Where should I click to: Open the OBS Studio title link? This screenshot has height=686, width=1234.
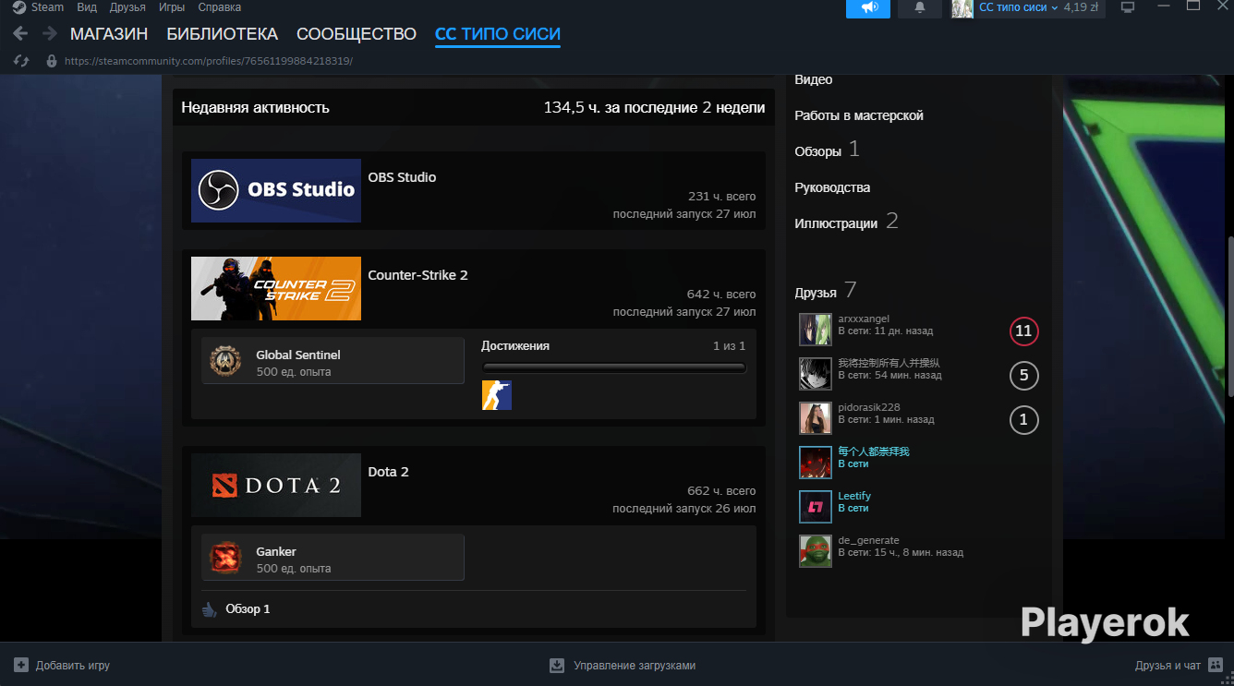point(402,177)
